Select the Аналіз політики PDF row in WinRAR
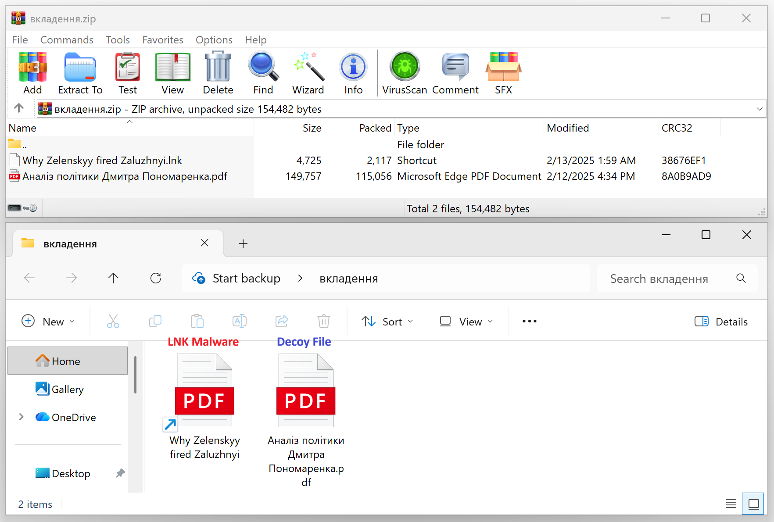The height and width of the screenshot is (522, 774). click(360, 176)
